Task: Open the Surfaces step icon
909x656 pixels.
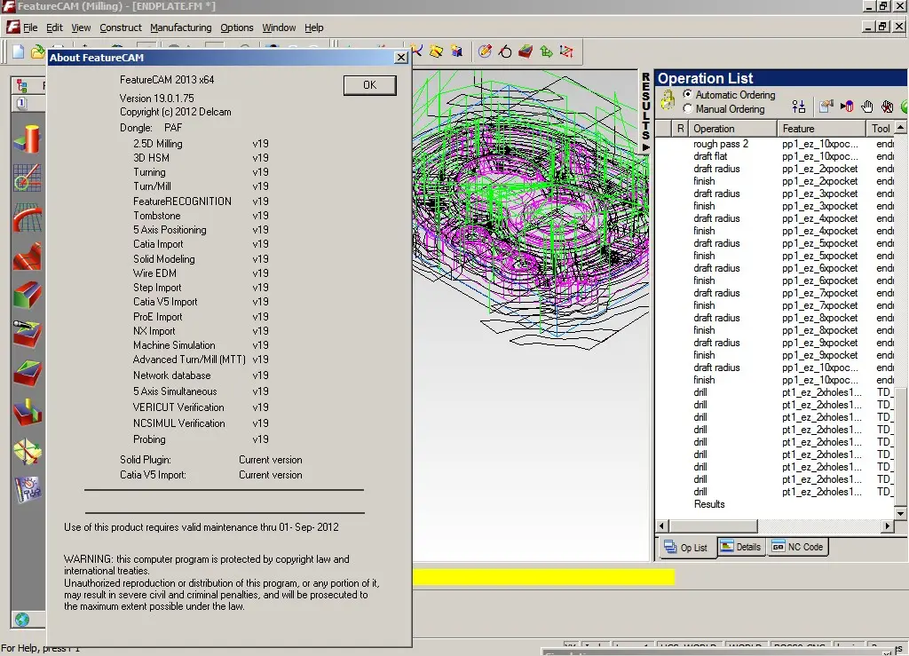Action: [28, 257]
